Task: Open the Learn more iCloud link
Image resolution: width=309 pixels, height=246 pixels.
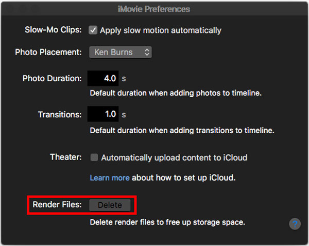Action: point(110,178)
